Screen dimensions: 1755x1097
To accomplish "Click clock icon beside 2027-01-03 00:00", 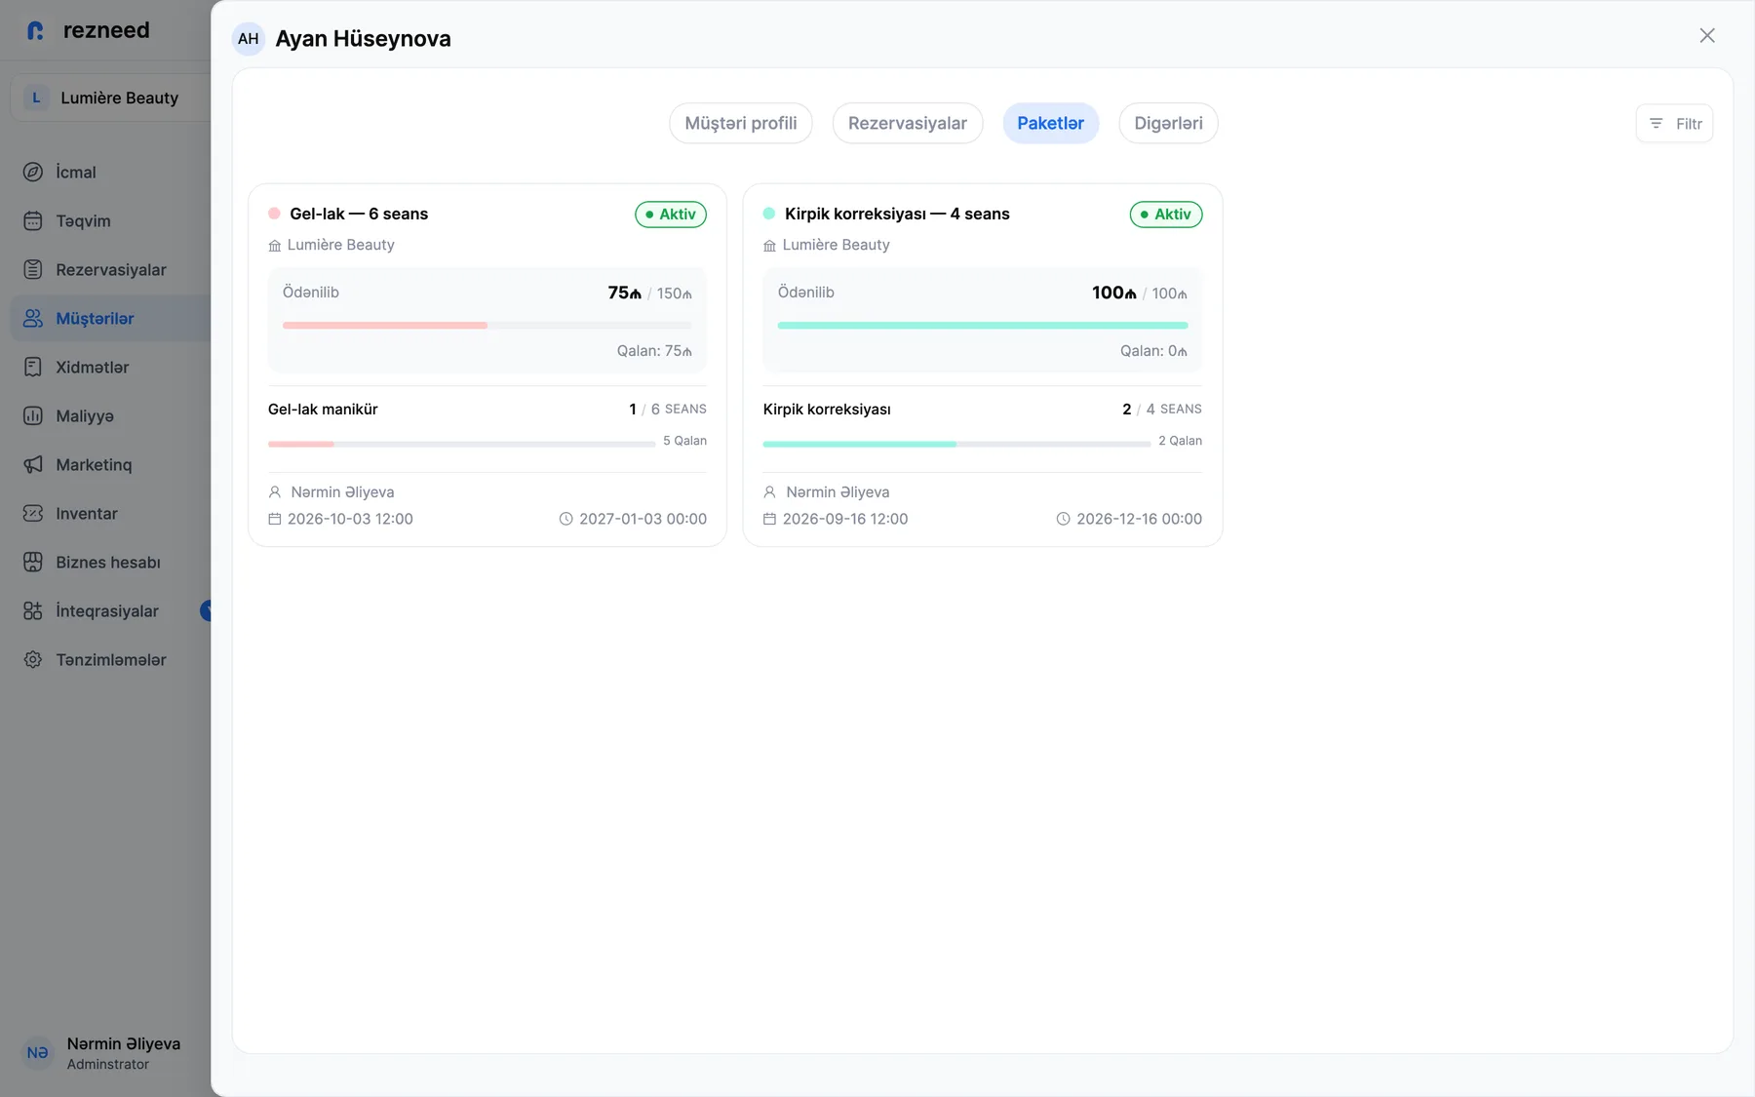I will 565,519.
